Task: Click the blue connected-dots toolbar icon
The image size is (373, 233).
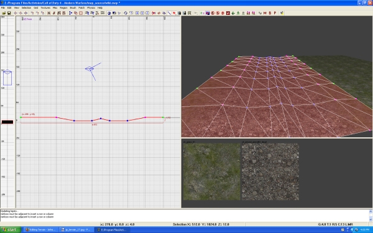Action: click(70, 13)
